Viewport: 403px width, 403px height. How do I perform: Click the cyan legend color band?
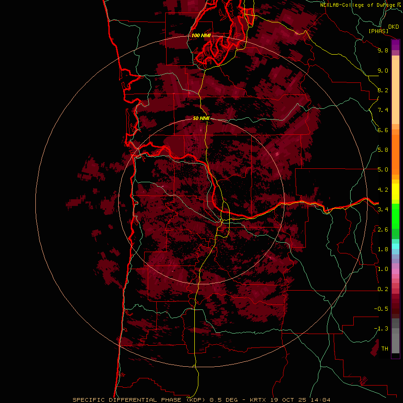[395, 246]
